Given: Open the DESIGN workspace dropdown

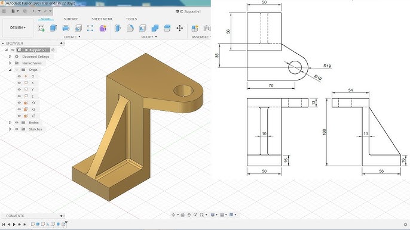Looking at the screenshot, I should click(x=18, y=27).
